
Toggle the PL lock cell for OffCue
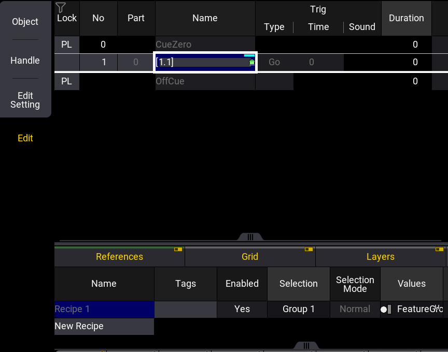[66, 81]
